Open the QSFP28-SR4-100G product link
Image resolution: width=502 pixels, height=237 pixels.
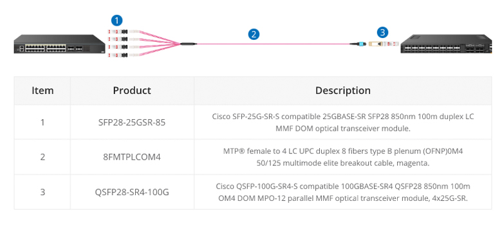click(x=132, y=192)
